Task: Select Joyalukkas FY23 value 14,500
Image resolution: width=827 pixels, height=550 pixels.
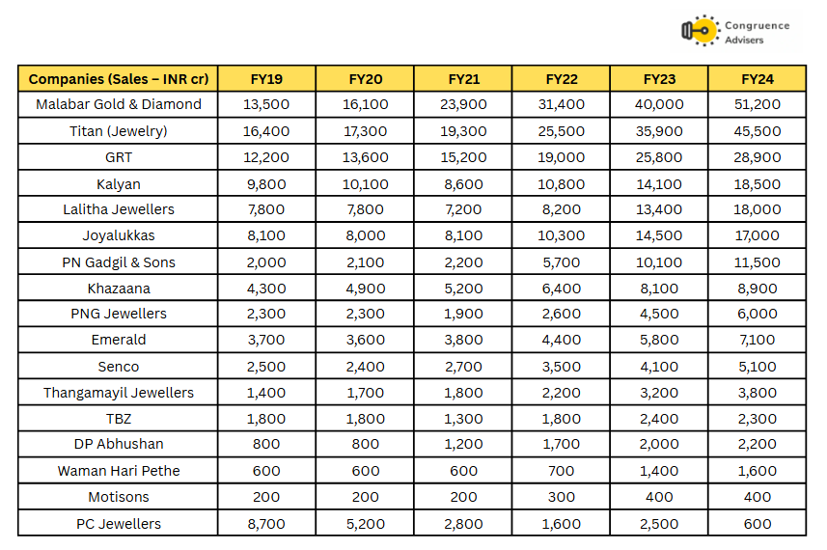Action: [659, 235]
